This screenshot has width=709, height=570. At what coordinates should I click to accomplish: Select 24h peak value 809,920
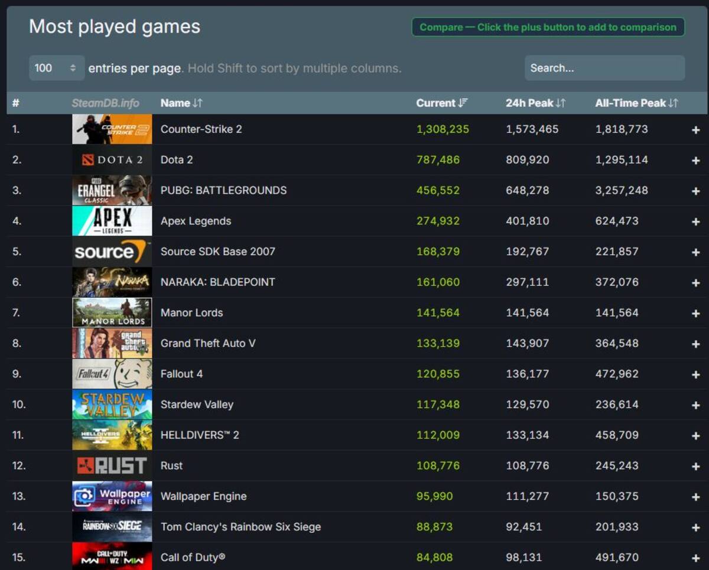(x=528, y=160)
